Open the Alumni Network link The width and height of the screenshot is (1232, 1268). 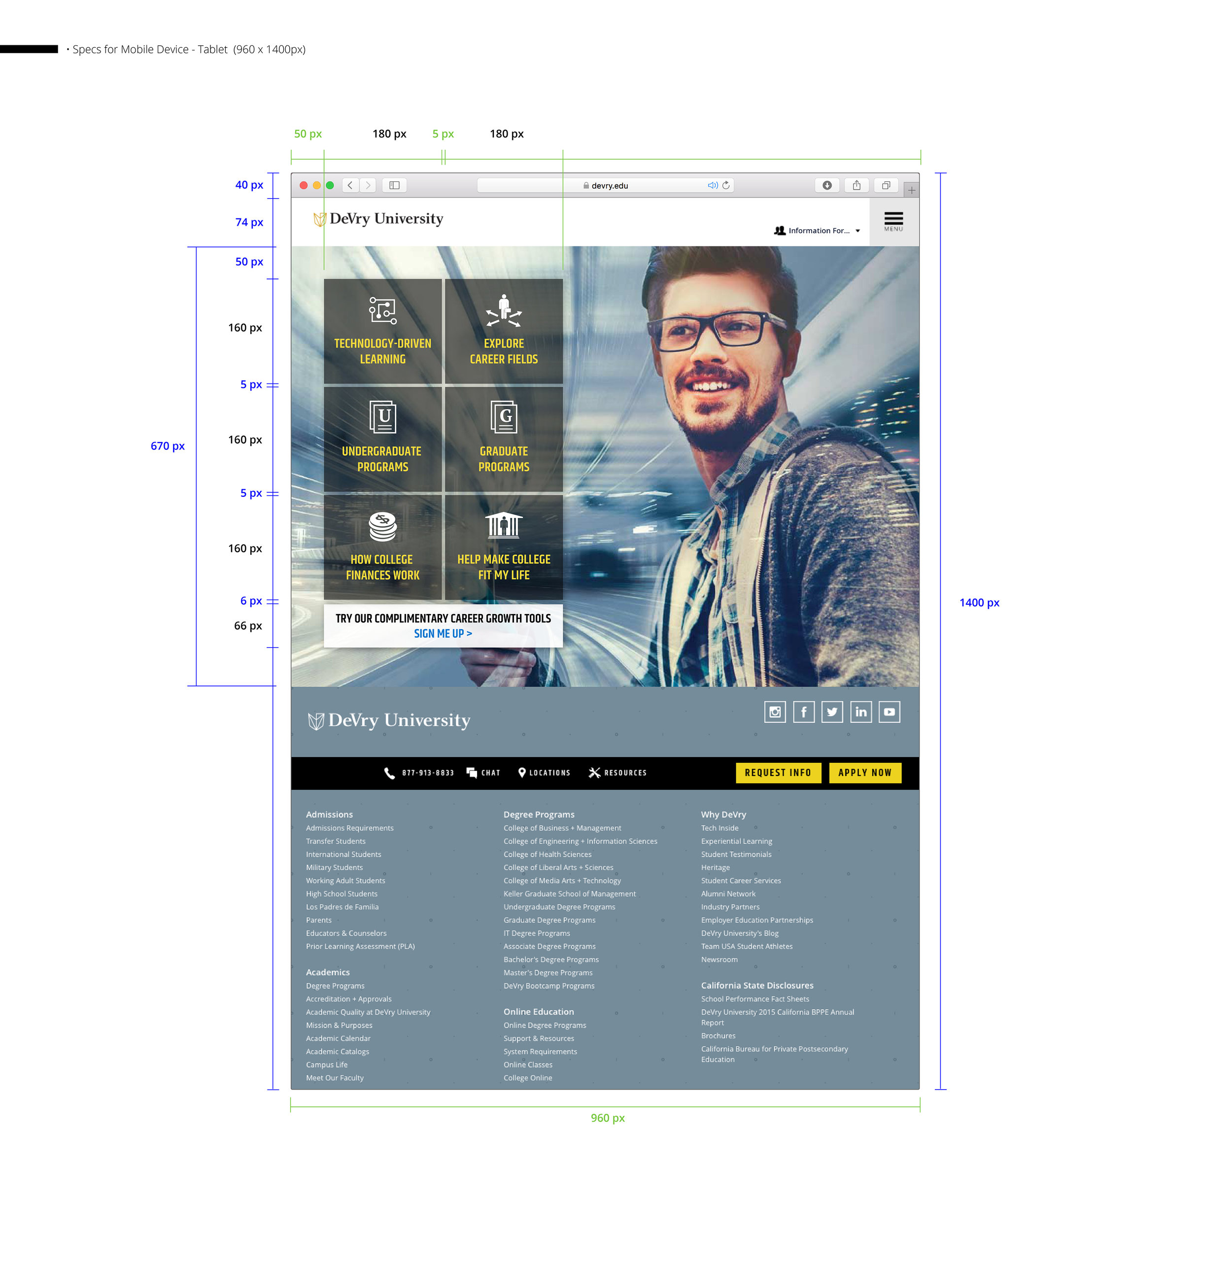click(x=728, y=894)
